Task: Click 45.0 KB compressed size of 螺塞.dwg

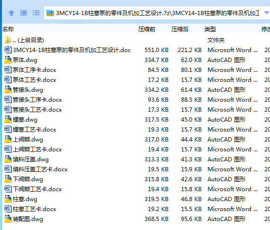Action: (191, 119)
